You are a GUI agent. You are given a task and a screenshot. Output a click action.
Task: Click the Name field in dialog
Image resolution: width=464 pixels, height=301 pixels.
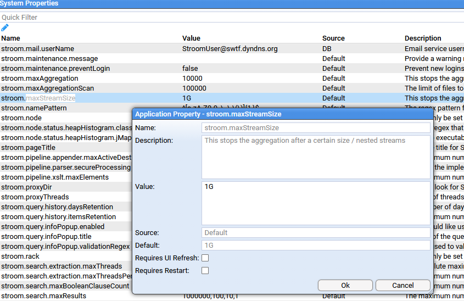coord(316,128)
